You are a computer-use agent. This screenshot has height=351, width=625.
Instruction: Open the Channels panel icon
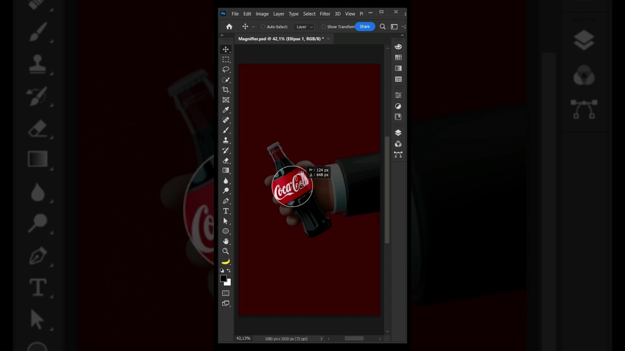[x=398, y=144]
